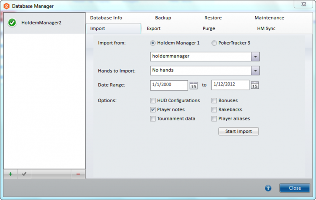
Task: Go to the Export tab
Action: coord(153,28)
